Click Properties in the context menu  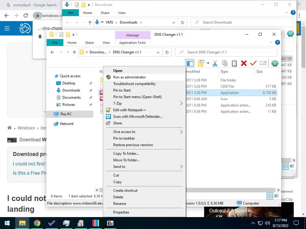pyautogui.click(x=144, y=212)
